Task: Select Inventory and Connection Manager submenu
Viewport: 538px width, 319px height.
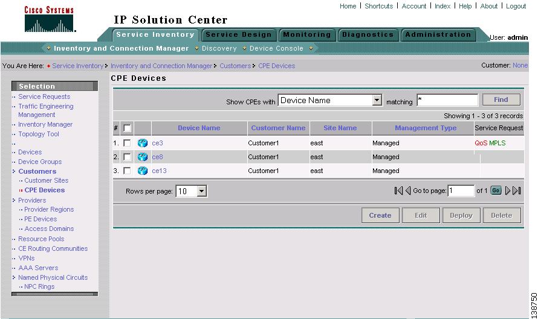Action: coord(121,48)
